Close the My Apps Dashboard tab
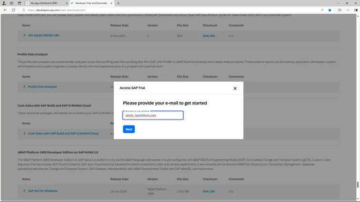Image resolution: width=360 pixels, height=202 pixels. coord(67,3)
